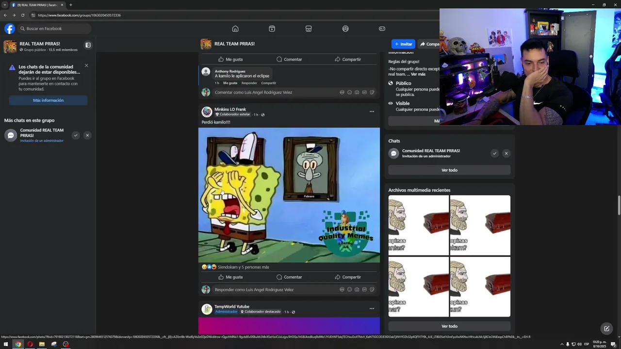Viewport: 621px width, 349px height.
Task: Click Compartir on the top post
Action: 347,59
